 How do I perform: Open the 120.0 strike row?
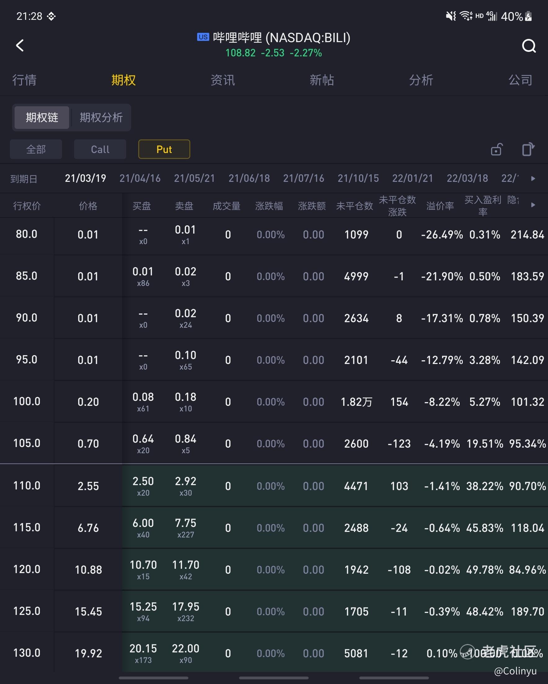(x=274, y=569)
